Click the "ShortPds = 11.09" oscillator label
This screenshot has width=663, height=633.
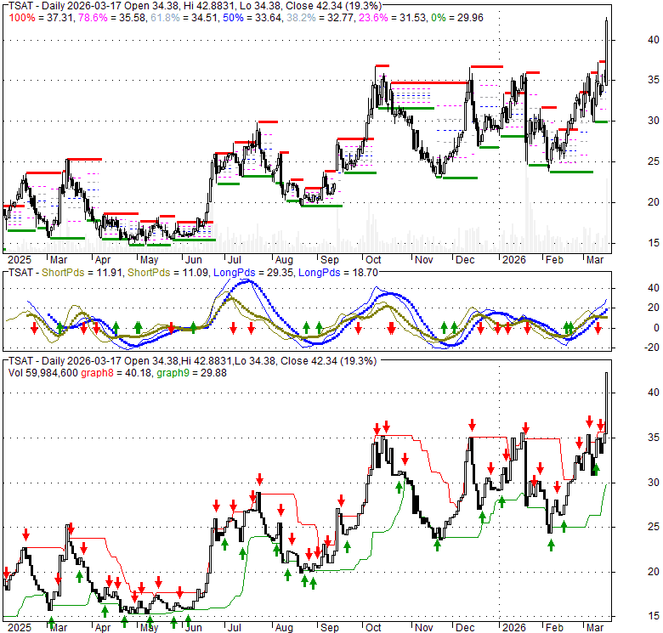[167, 273]
